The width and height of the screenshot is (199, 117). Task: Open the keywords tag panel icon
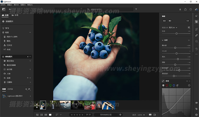click(196, 109)
